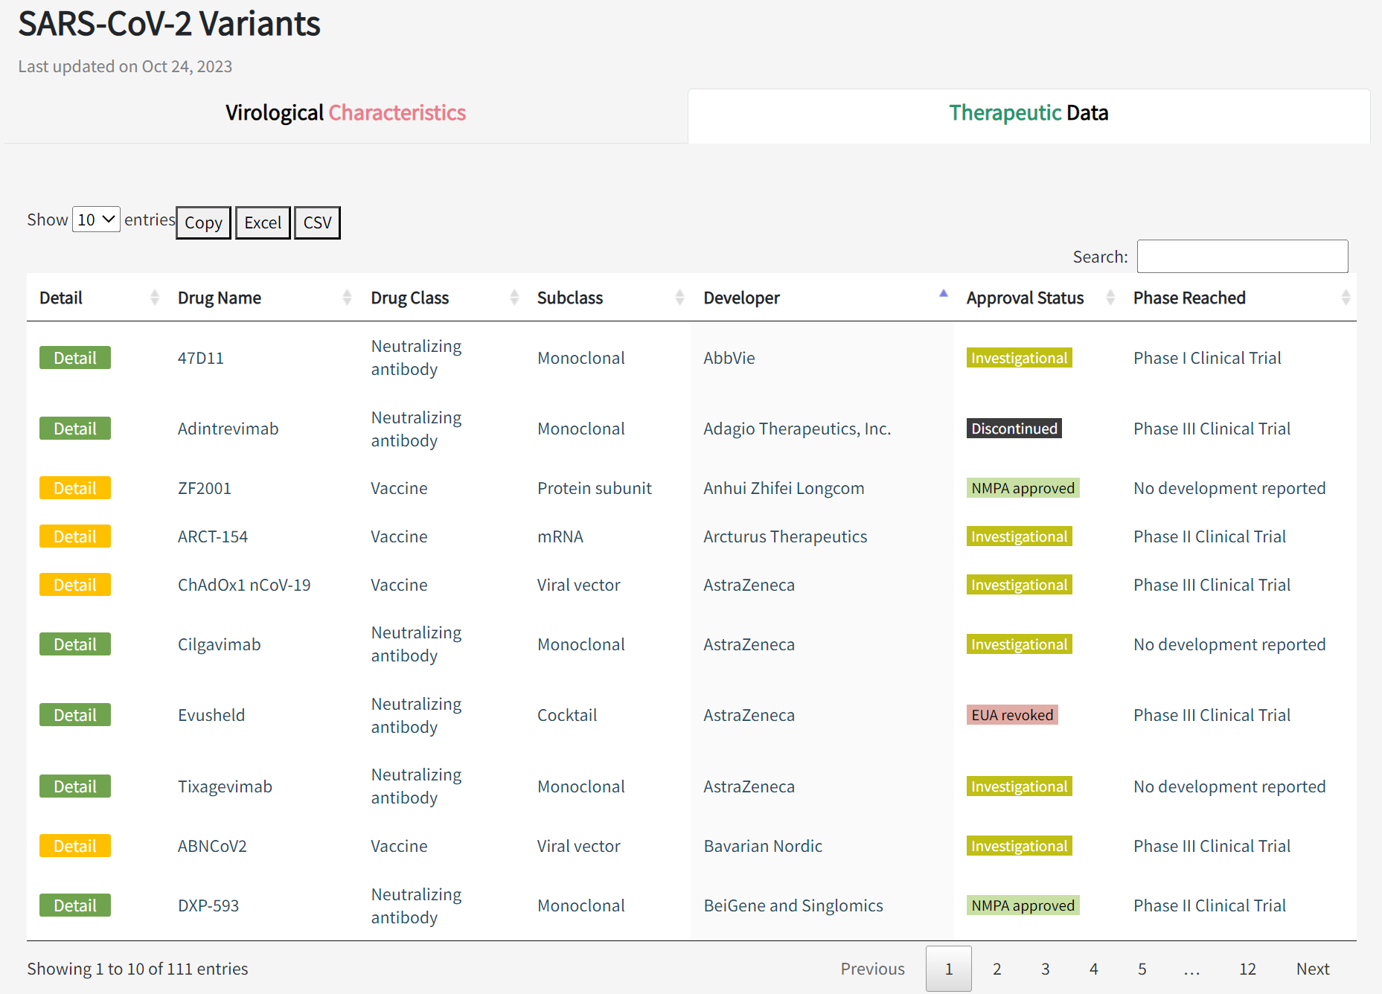Jump to last page 12
Screen dimensions: 1382x994
pyautogui.click(x=1247, y=969)
